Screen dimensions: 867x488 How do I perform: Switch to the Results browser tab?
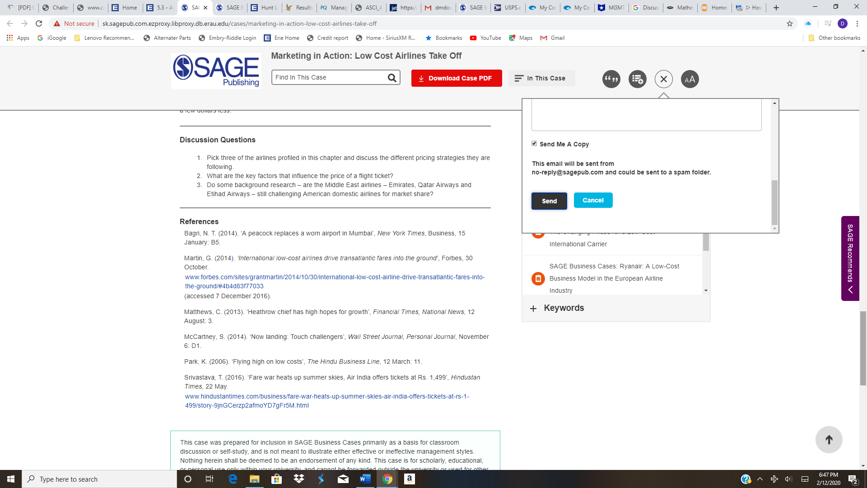(x=299, y=8)
